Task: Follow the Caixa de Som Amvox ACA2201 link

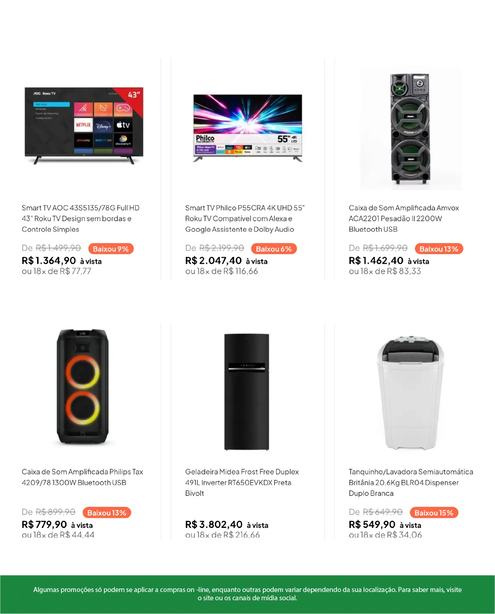Action: [403, 218]
